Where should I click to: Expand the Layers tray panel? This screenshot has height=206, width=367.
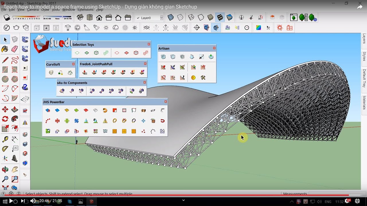tap(364, 38)
